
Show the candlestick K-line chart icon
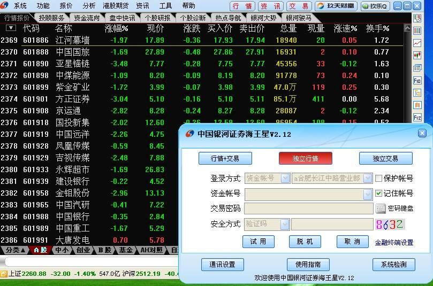(x=417, y=56)
